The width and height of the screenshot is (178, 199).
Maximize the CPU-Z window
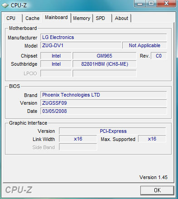(151, 3)
